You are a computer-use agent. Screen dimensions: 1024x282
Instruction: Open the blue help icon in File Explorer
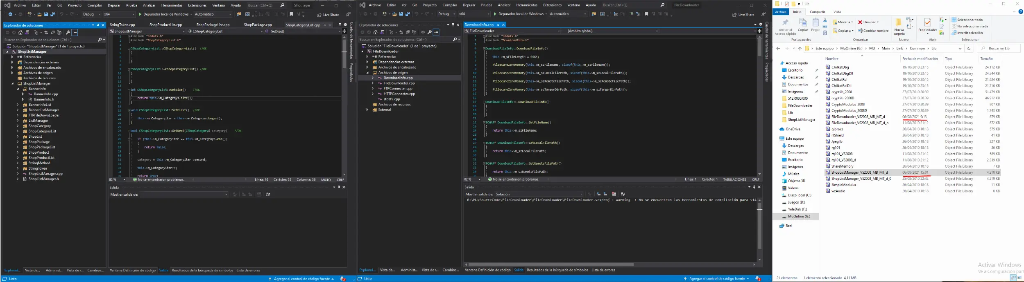tap(1021, 12)
